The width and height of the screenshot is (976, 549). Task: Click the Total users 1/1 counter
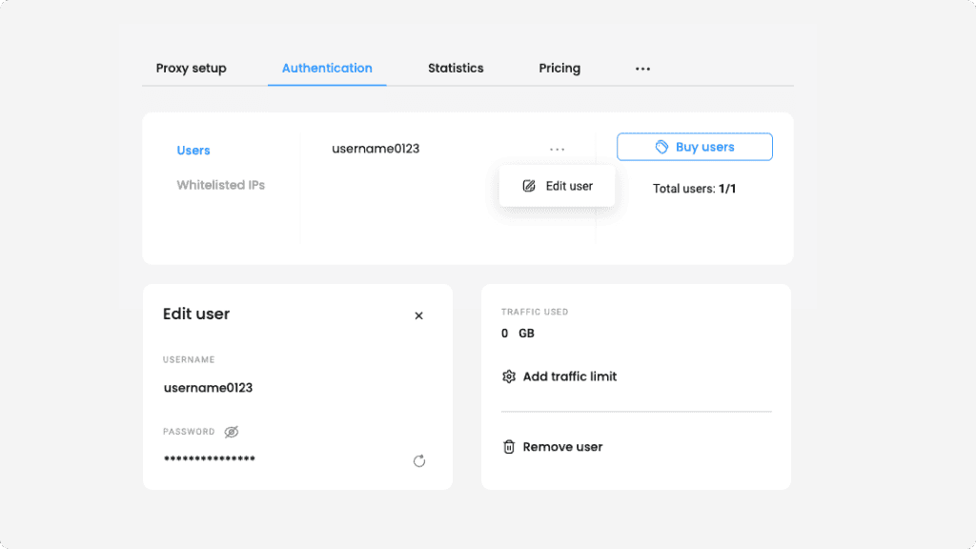pyautogui.click(x=694, y=189)
